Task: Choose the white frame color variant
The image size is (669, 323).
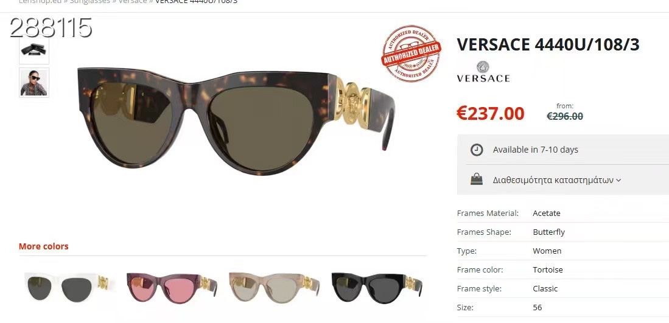Action: [x=69, y=288]
